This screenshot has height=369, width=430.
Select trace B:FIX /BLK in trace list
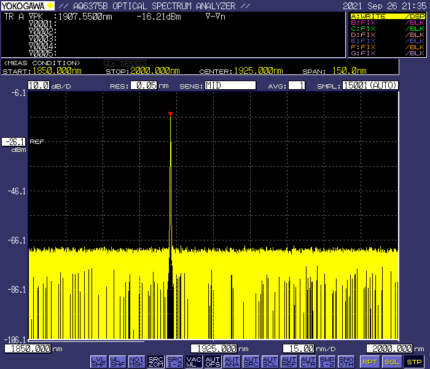pyautogui.click(x=387, y=23)
